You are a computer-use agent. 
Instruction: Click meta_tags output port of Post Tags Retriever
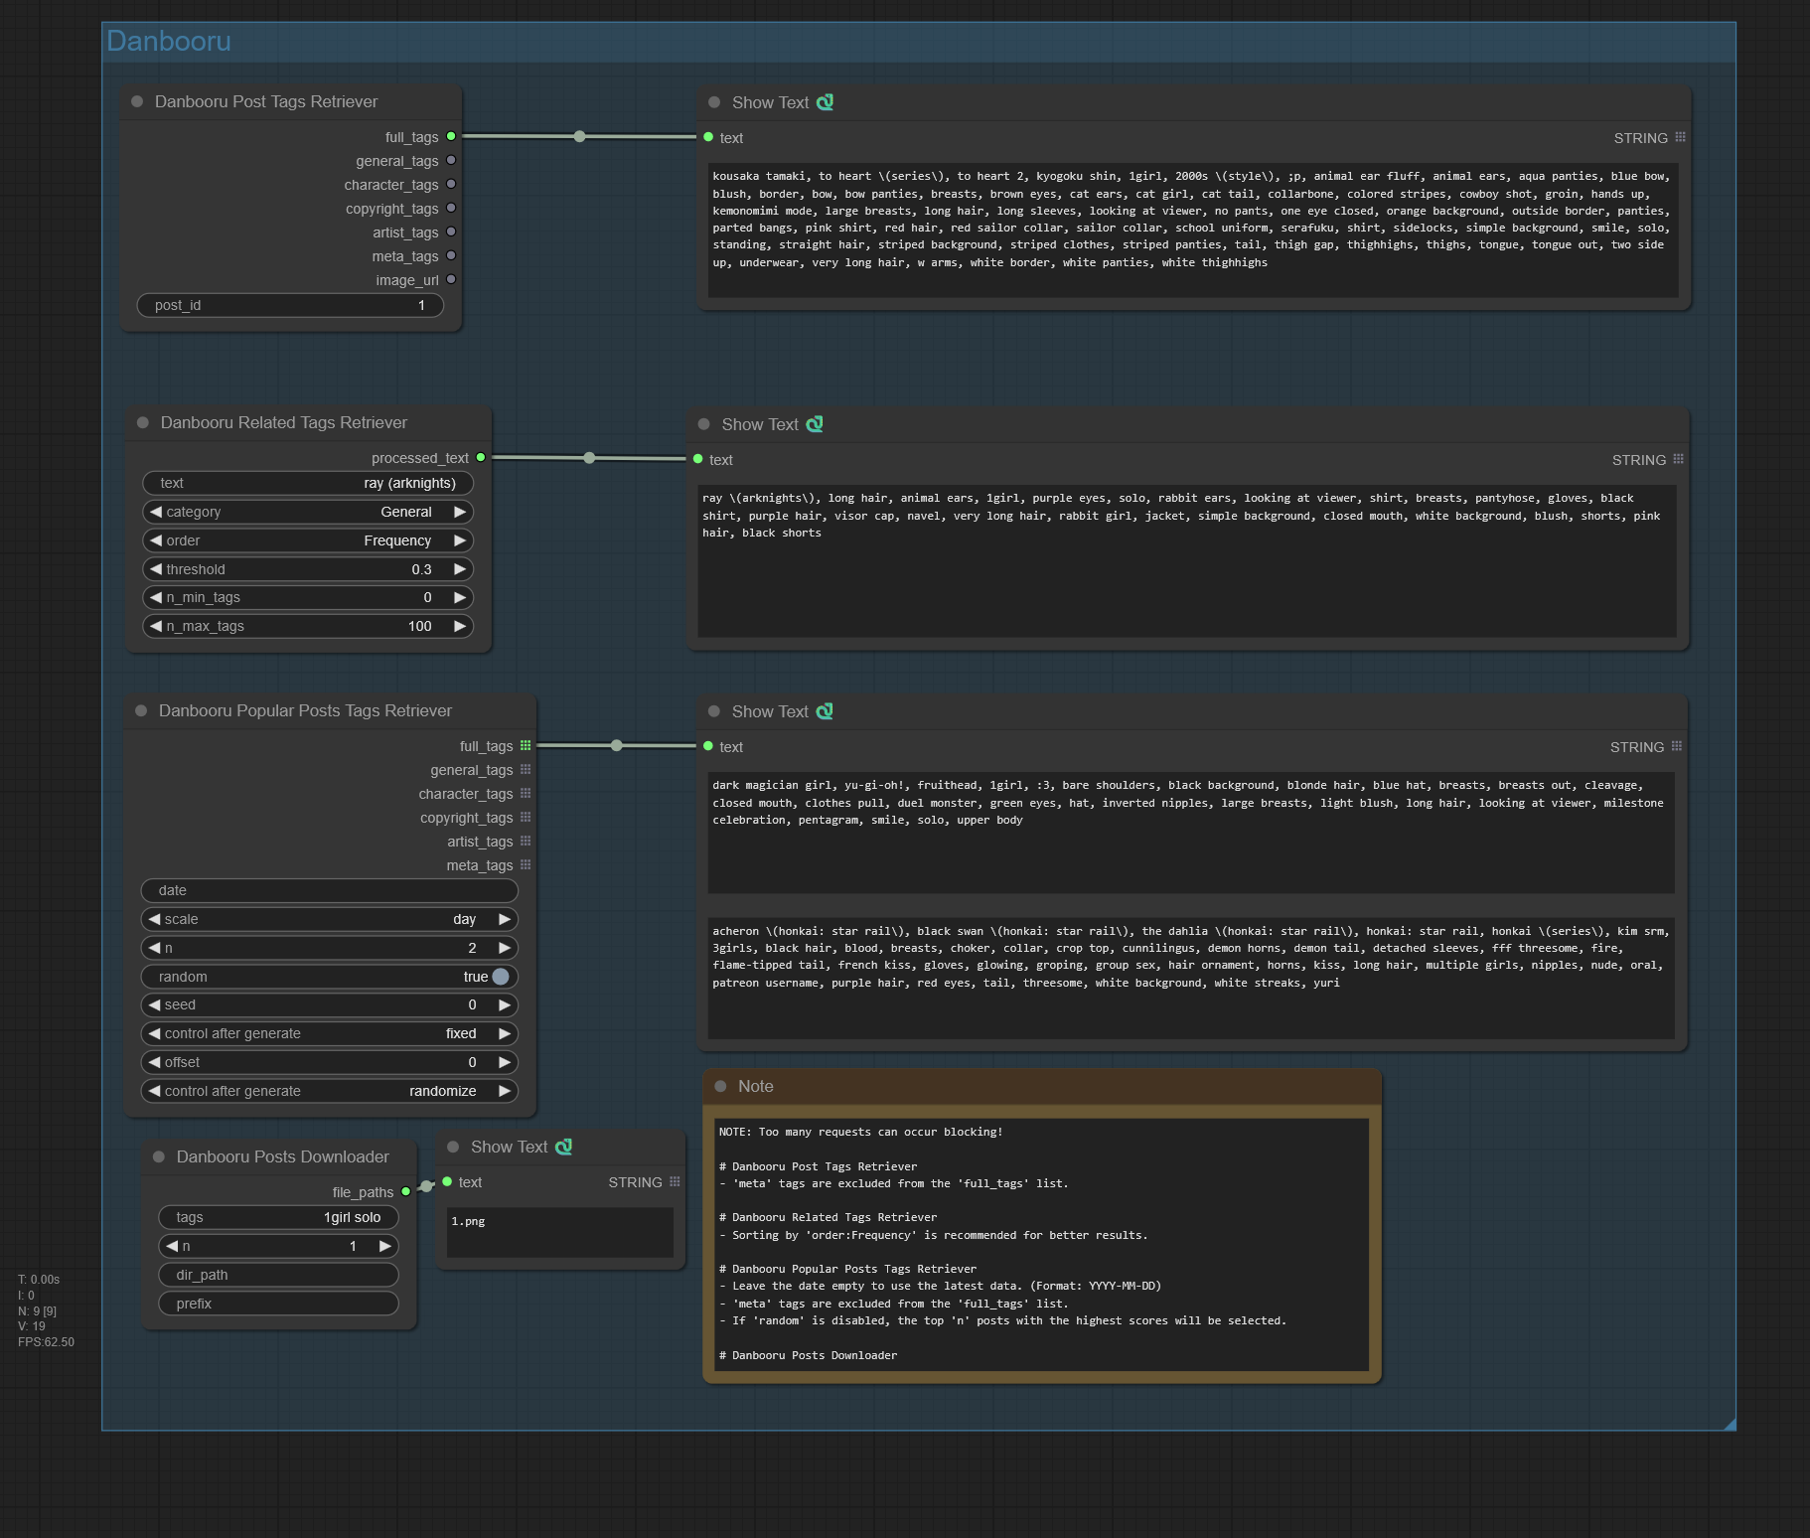[x=451, y=255]
